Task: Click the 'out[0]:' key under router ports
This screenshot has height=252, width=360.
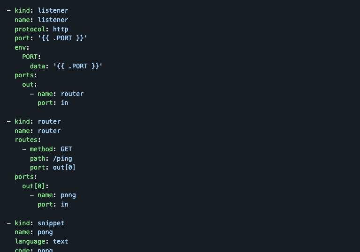Action: 35,186
